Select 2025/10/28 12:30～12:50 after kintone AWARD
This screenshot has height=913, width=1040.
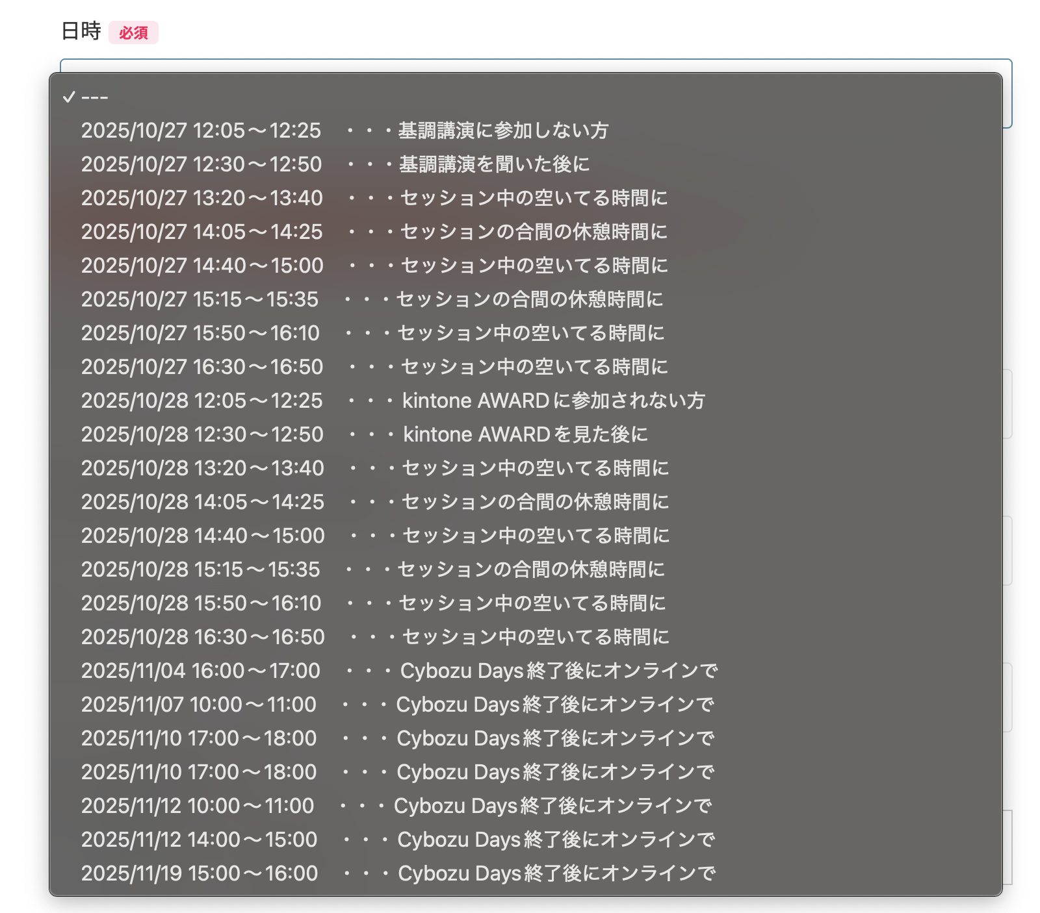364,434
